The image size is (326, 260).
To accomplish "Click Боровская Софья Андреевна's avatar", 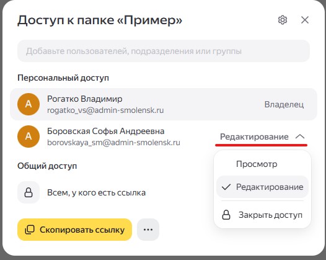I will click(29, 137).
